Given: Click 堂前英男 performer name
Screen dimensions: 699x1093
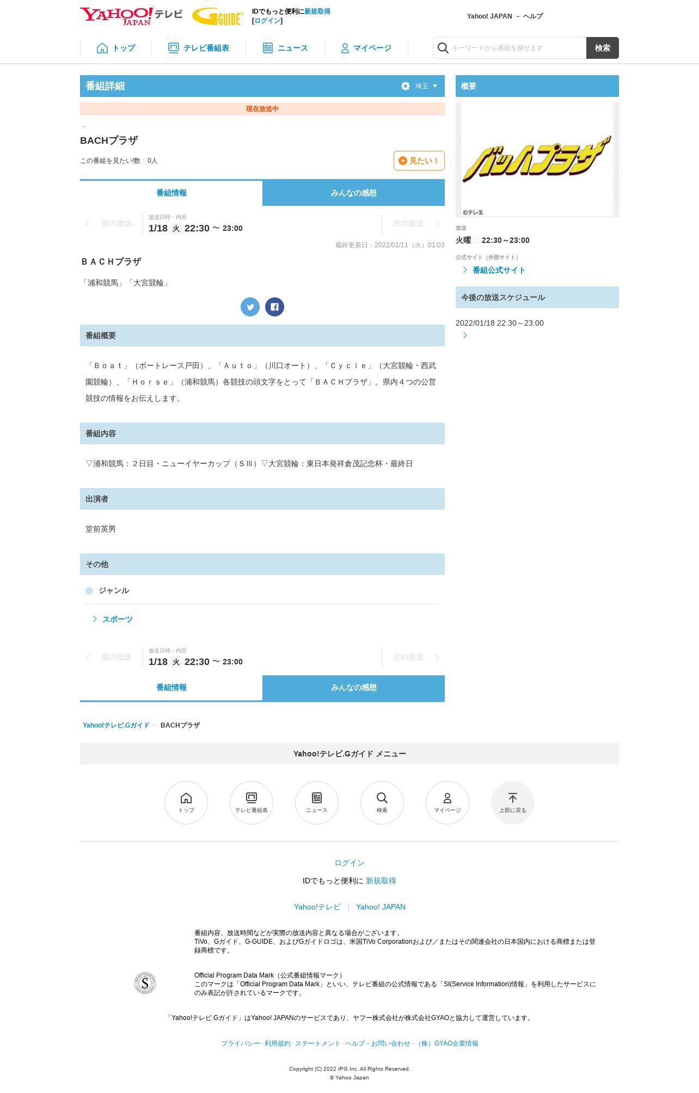Looking at the screenshot, I should 101,529.
